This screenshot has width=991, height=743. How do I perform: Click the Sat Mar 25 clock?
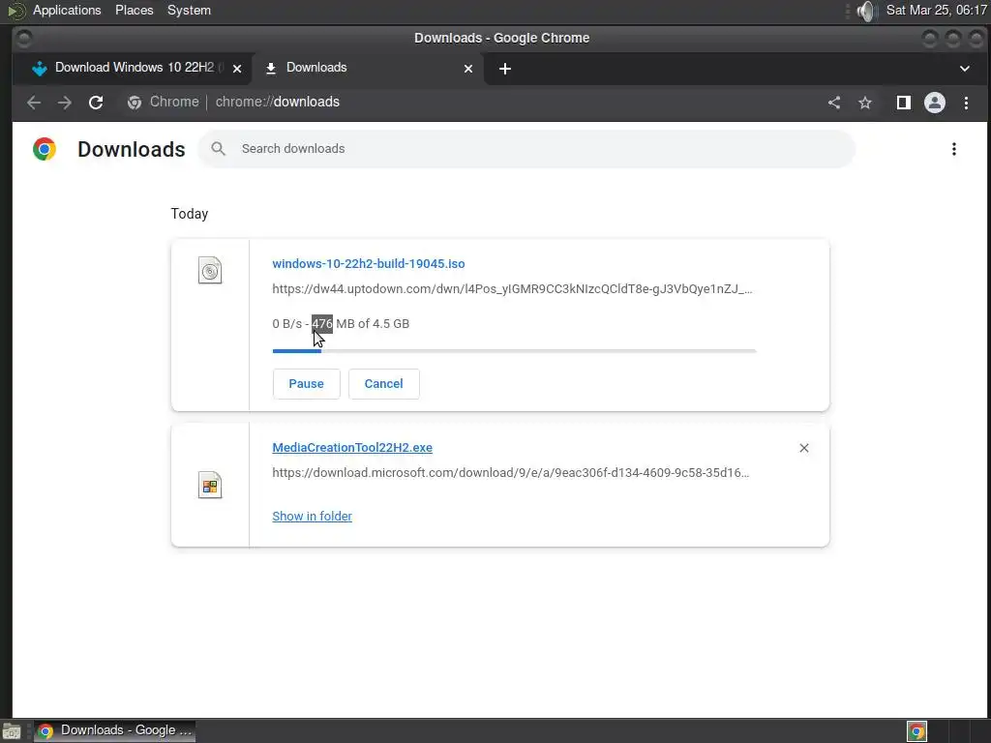[936, 10]
